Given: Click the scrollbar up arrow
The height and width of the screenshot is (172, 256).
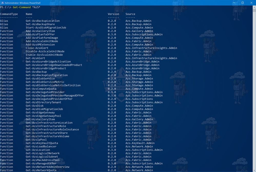Looking at the screenshot, I should [x=254, y=7].
